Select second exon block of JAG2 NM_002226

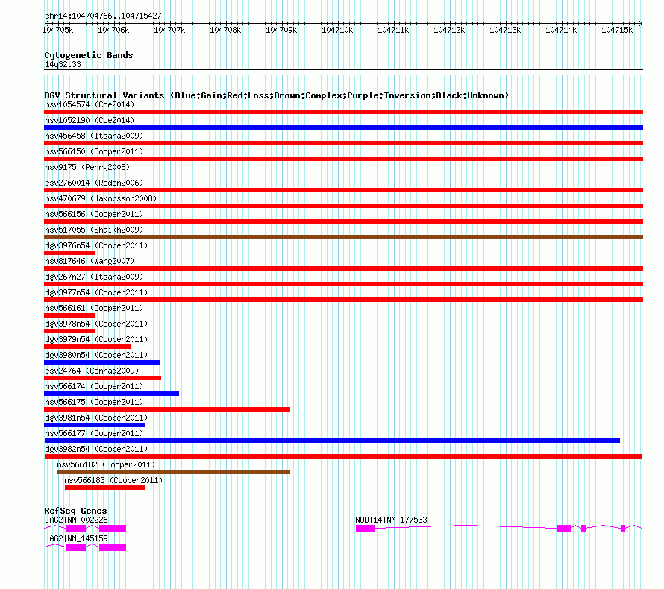tap(113, 529)
